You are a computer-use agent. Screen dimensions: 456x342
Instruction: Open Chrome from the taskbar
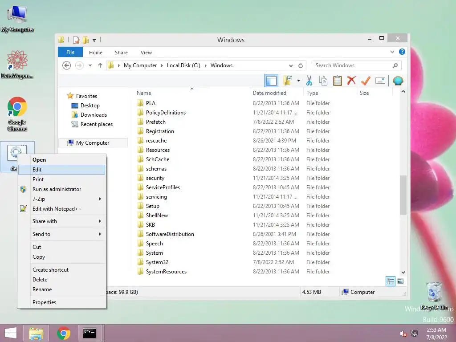coord(64,333)
